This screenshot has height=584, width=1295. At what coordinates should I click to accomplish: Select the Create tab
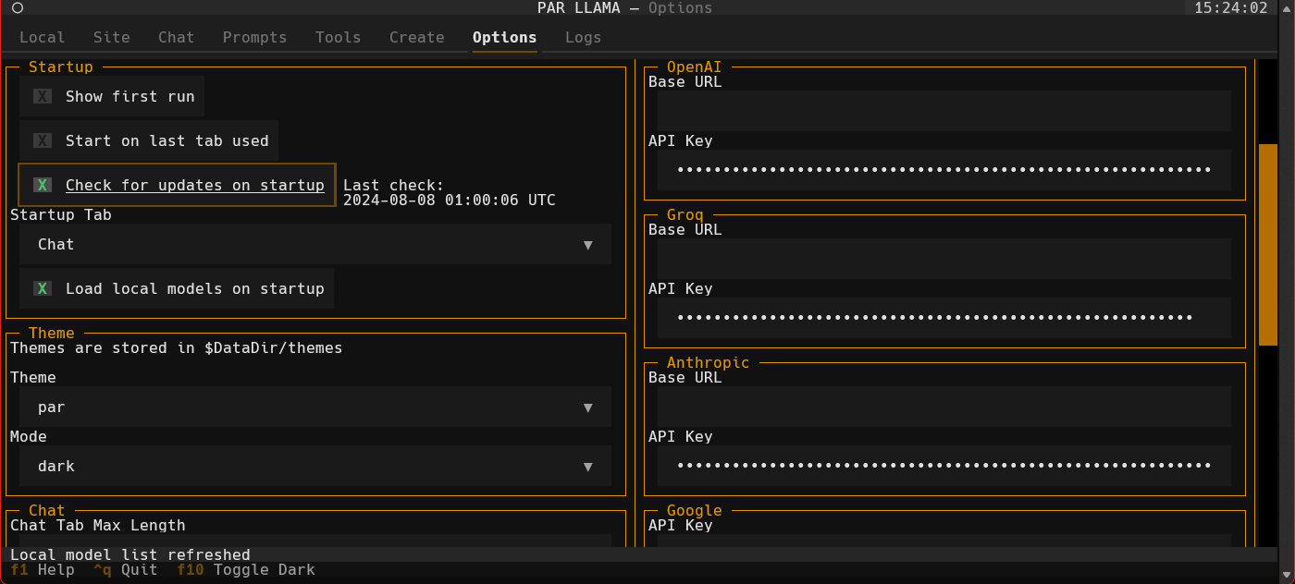tap(416, 37)
